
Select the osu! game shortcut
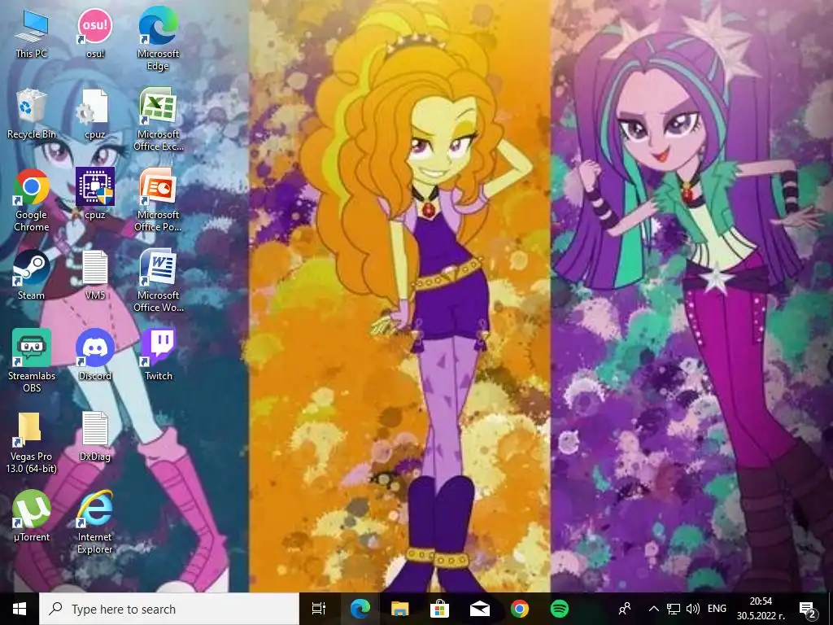click(x=95, y=33)
